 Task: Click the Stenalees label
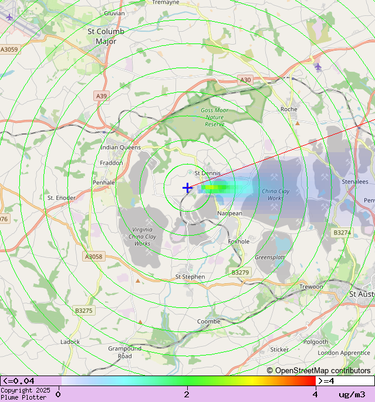[x=355, y=182]
